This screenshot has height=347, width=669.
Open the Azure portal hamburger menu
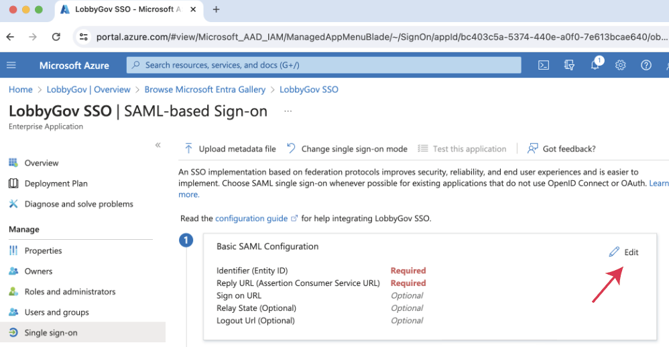[x=11, y=65]
